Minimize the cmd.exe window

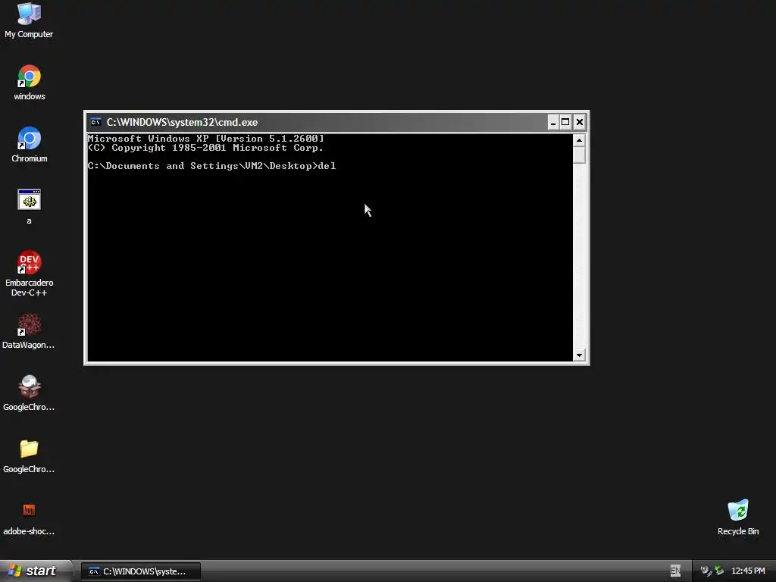(552, 122)
